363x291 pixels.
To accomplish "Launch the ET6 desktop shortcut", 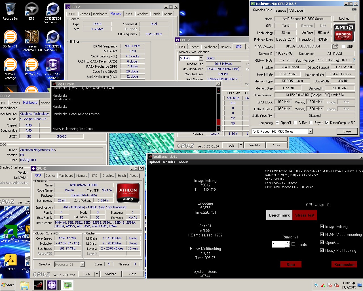I will tap(31, 11).
